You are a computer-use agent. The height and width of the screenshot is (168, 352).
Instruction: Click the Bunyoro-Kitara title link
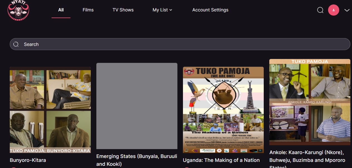click(x=28, y=160)
